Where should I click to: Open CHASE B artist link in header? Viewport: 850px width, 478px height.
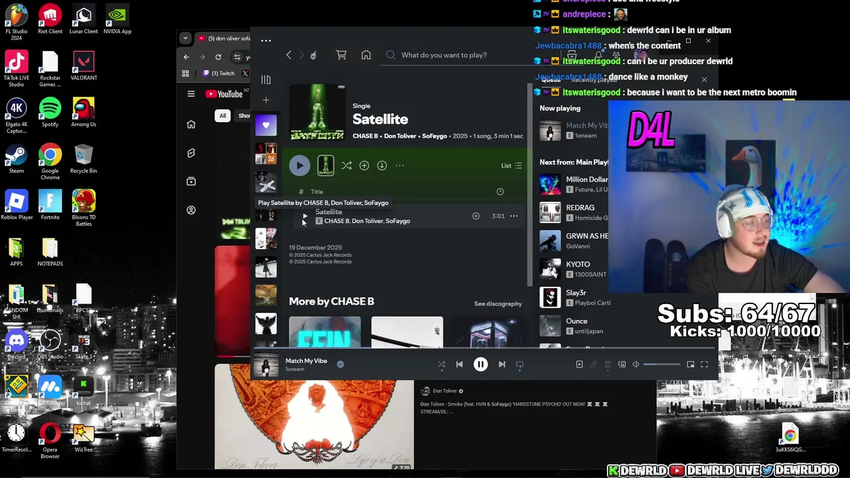click(x=365, y=136)
